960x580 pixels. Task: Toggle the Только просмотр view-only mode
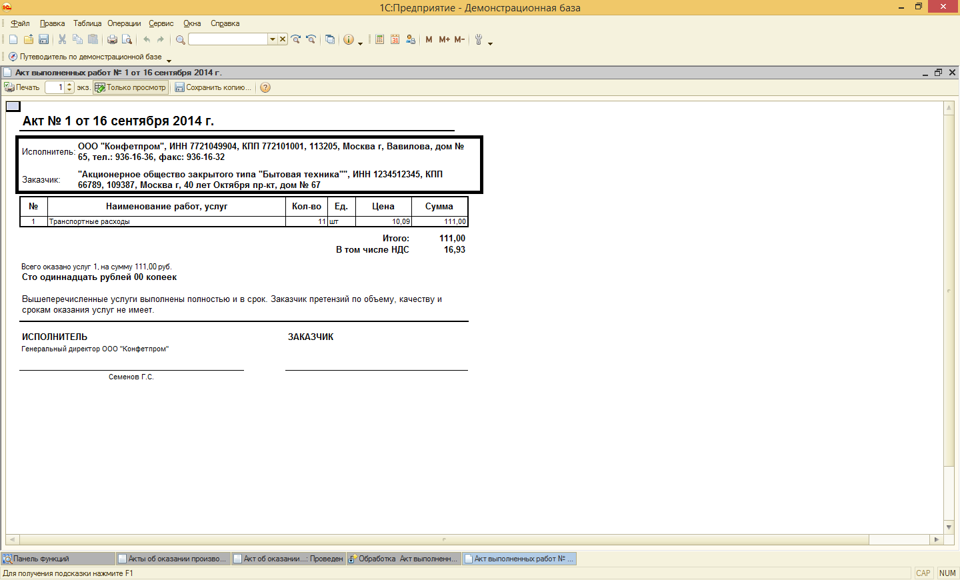click(x=131, y=87)
